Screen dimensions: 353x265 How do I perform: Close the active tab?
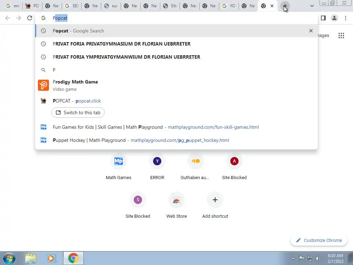(x=272, y=6)
